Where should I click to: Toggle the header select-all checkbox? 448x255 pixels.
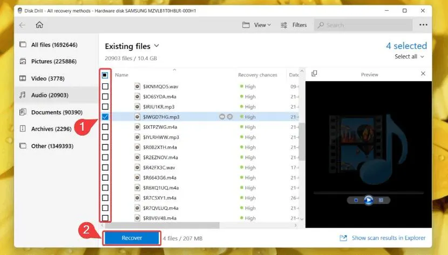point(105,75)
